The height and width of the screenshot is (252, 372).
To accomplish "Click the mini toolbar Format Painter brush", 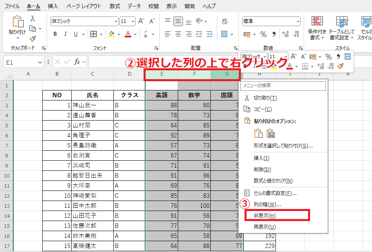I will point(341,66).
